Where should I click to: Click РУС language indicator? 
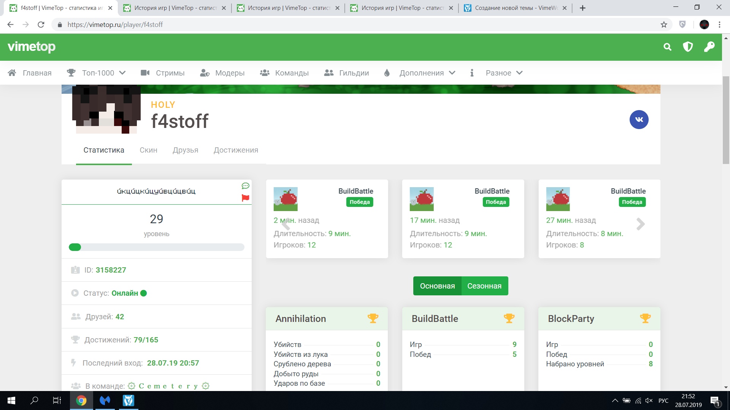(663, 401)
